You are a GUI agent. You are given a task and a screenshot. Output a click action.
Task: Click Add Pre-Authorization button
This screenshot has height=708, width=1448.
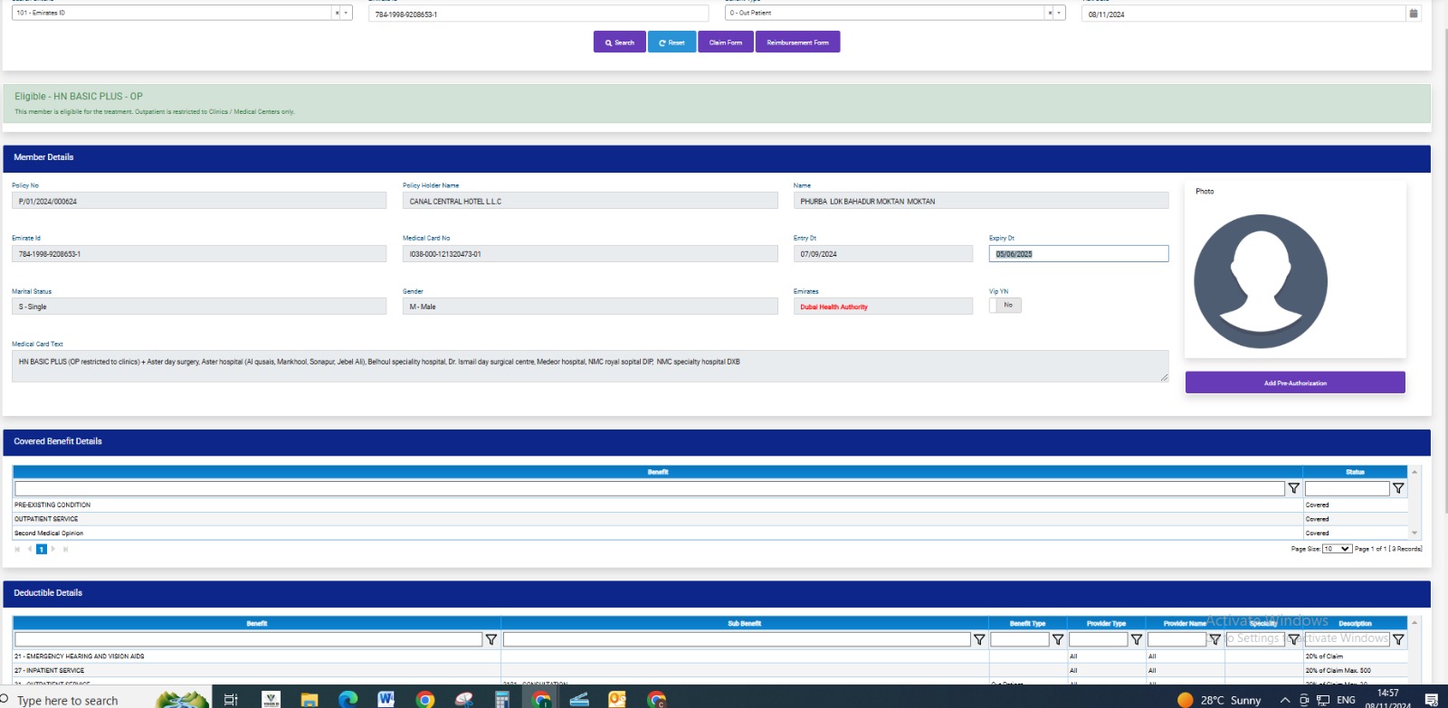tap(1294, 382)
